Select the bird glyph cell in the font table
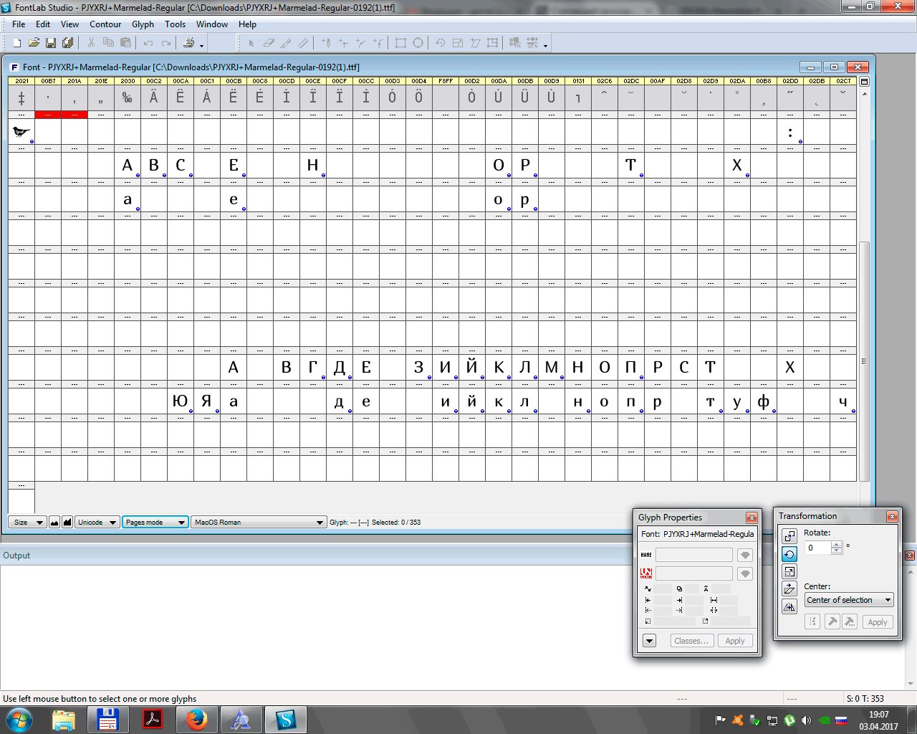Screen dimensions: 917x734 [21, 132]
